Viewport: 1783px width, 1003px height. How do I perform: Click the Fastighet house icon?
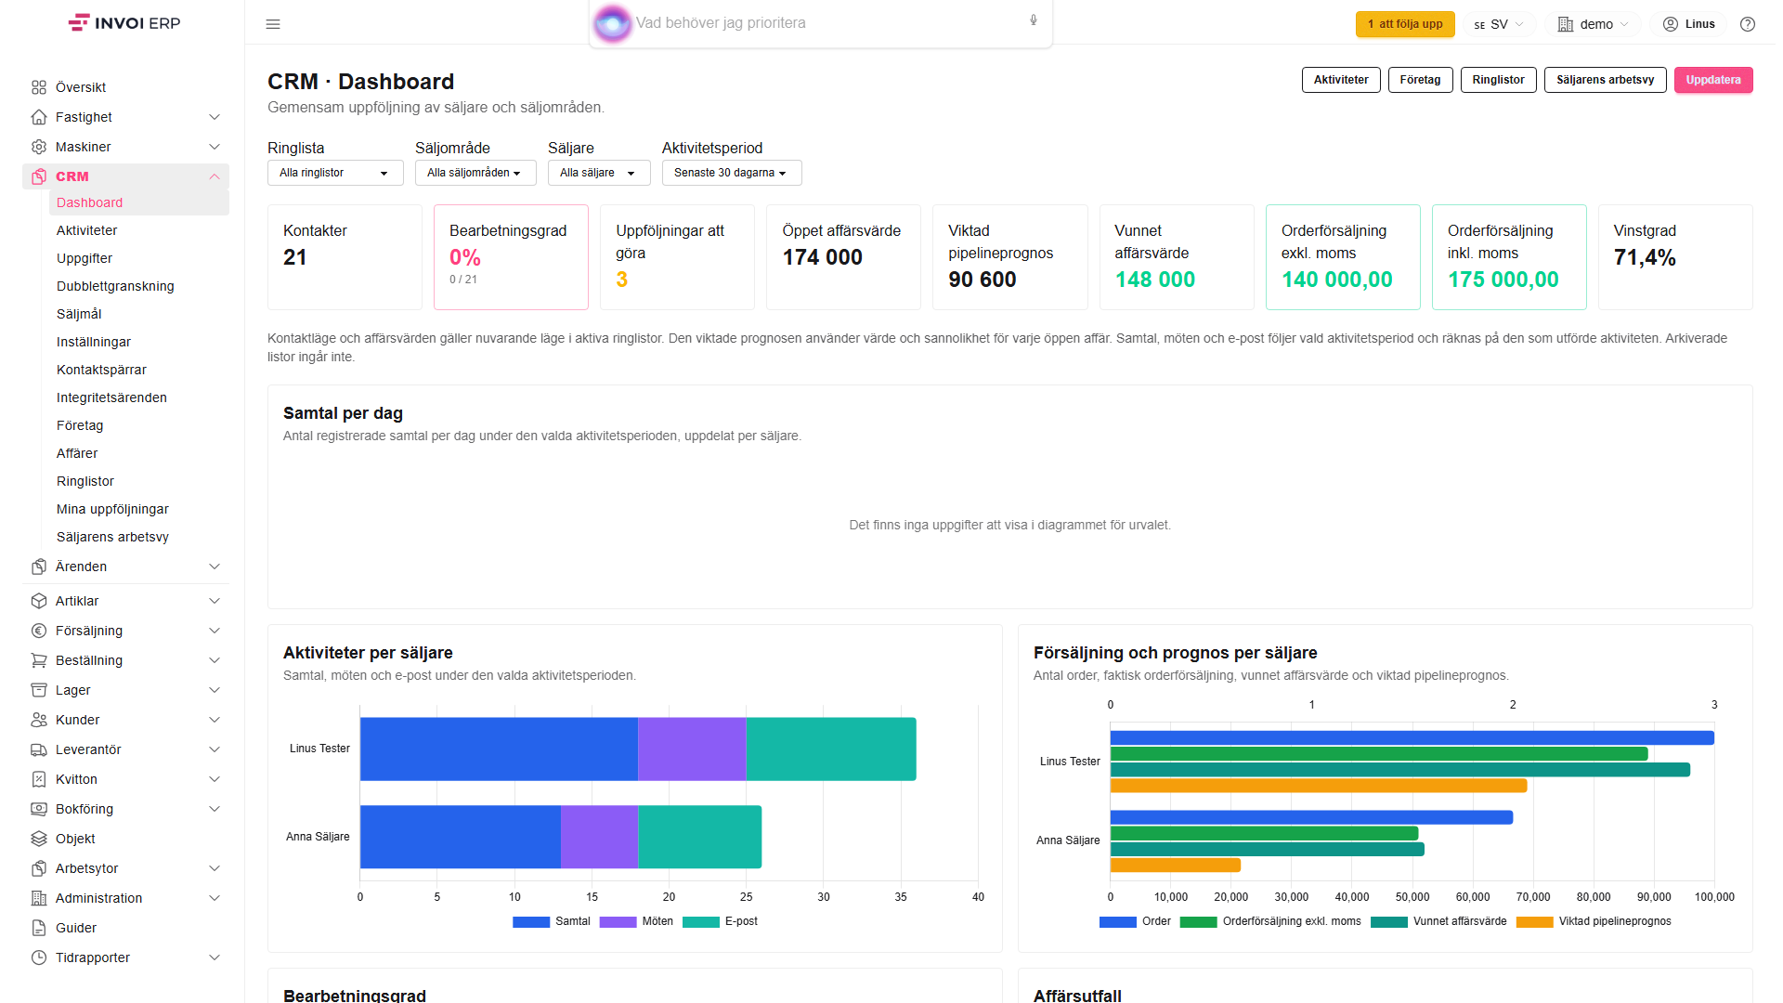coord(39,117)
